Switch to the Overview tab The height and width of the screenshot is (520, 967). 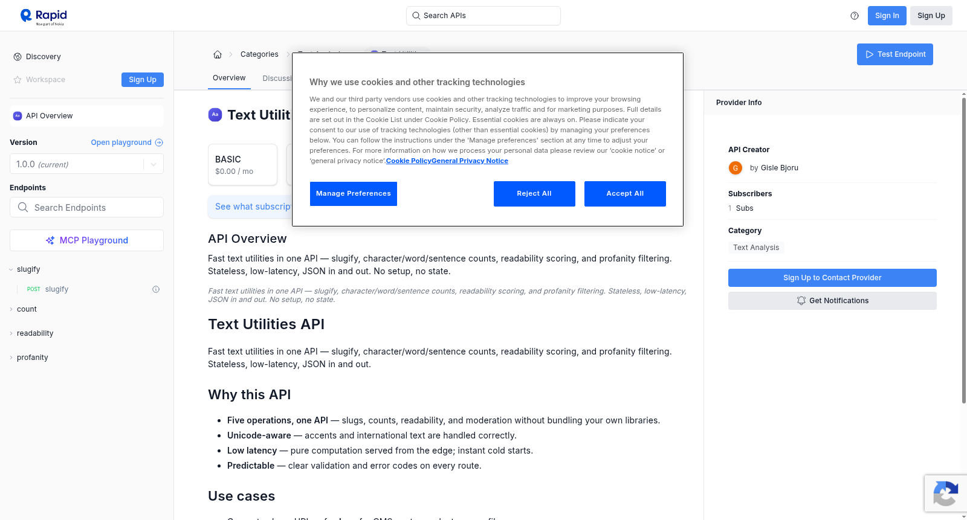tap(229, 78)
